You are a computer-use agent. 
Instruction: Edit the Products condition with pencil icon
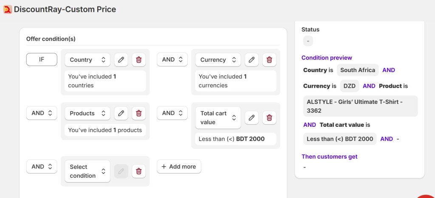[121, 113]
